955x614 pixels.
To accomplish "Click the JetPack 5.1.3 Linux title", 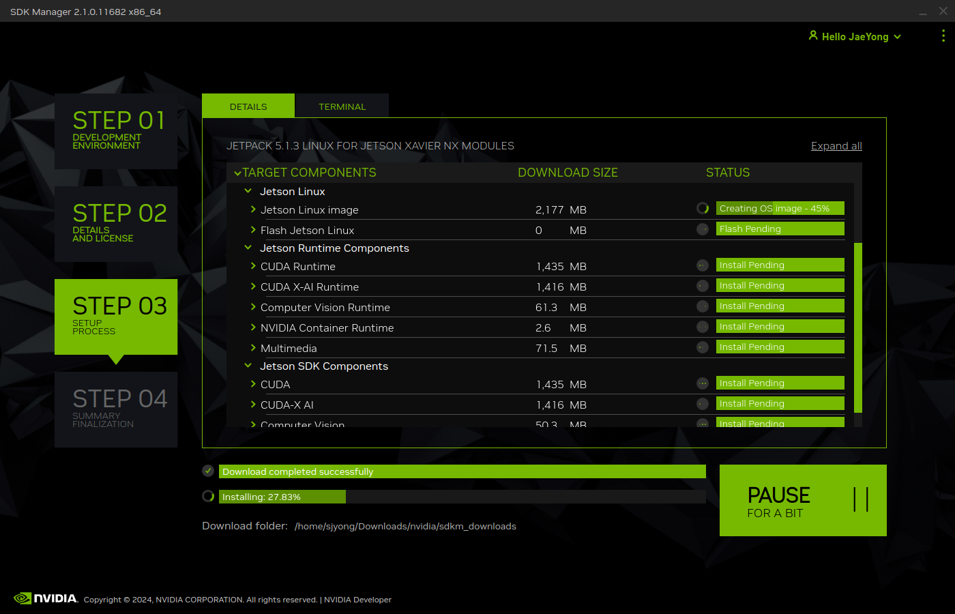I will [x=370, y=146].
